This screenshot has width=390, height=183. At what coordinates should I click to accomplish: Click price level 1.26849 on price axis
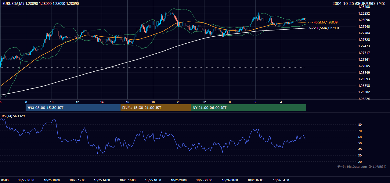[364, 73]
